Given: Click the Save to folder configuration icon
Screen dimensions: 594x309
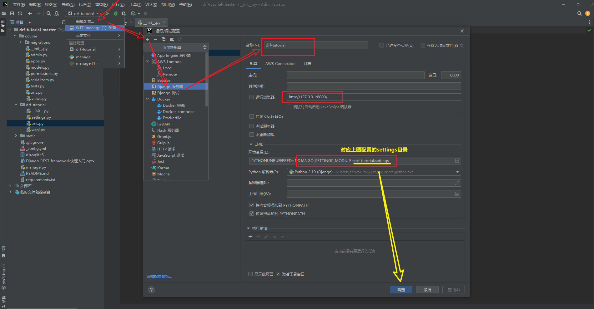Looking at the screenshot, I should 172,39.
